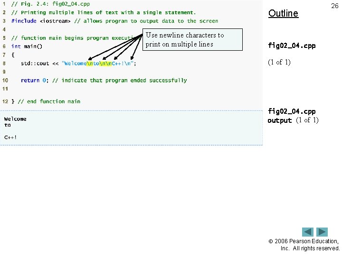Image resolution: width=342 pixels, height=256 pixels.
Task: Click the Outline heading
Action: pyautogui.click(x=283, y=13)
